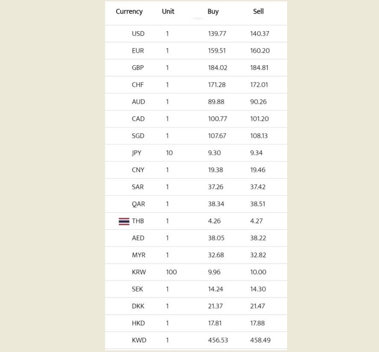
Task: Click the THB currency label
Action: (x=138, y=221)
